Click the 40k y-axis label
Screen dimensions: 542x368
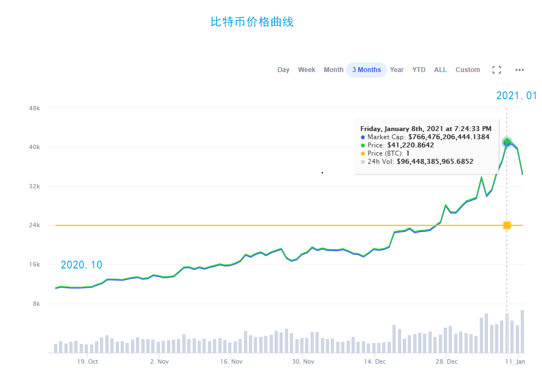34,147
